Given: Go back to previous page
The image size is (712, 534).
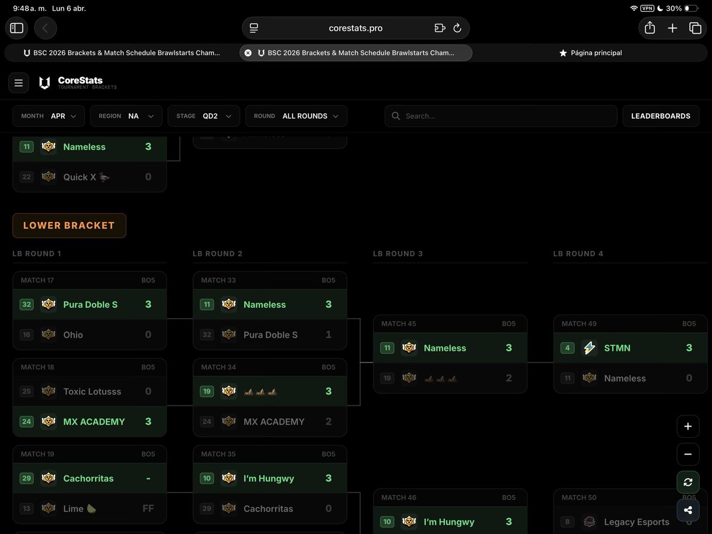Looking at the screenshot, I should (46, 28).
